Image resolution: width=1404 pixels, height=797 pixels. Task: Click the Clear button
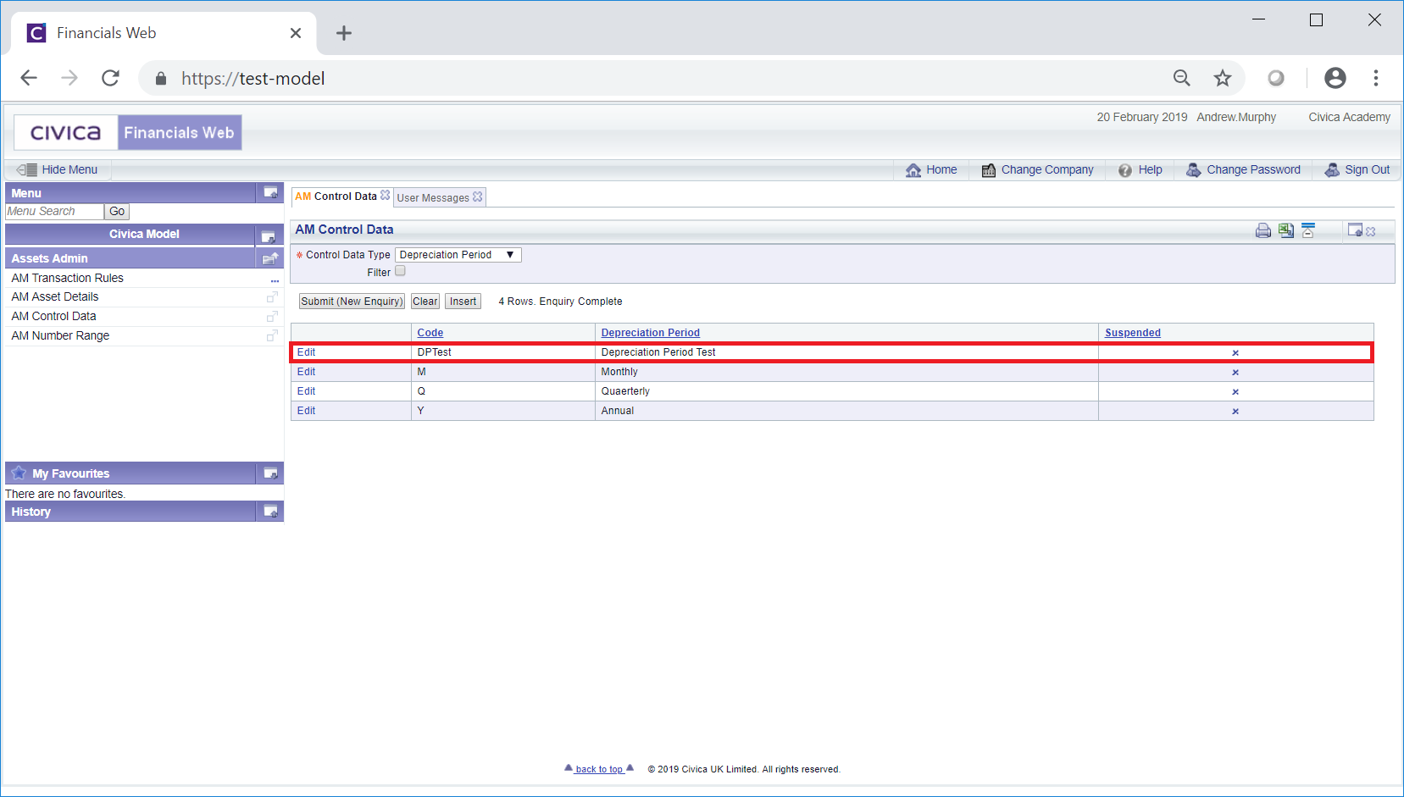tap(425, 302)
